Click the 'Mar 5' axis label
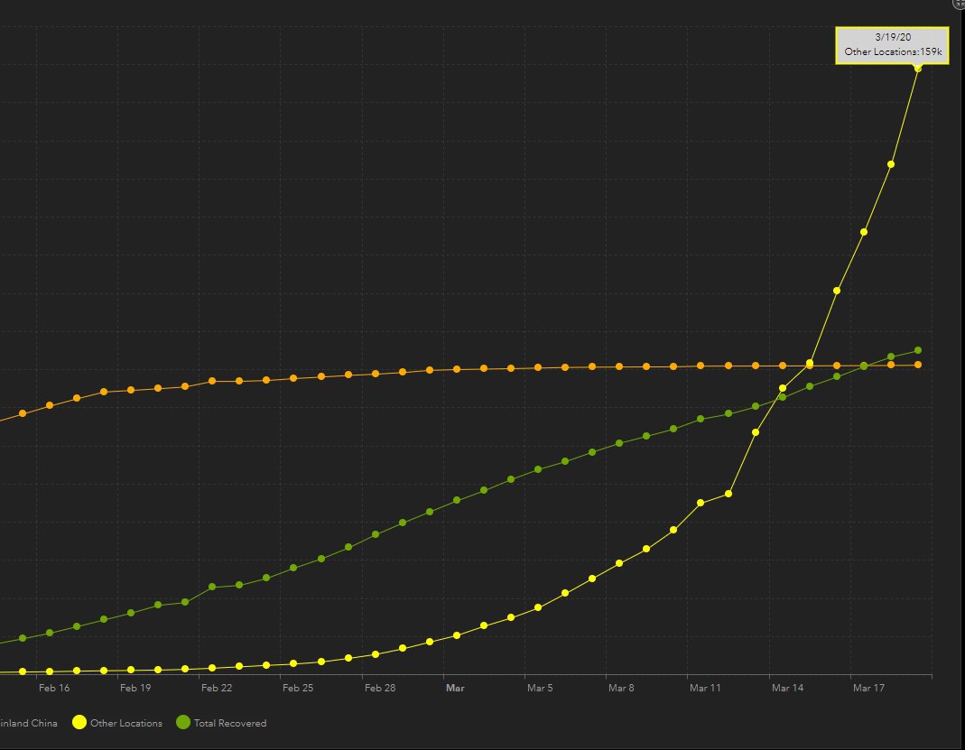 click(540, 688)
